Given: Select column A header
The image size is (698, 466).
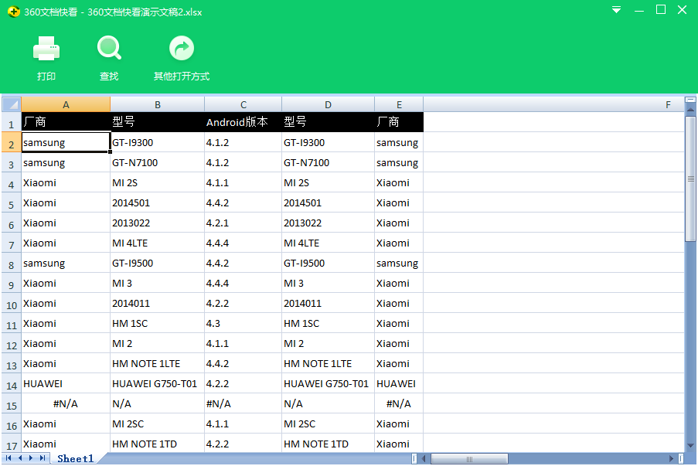Looking at the screenshot, I should click(66, 104).
